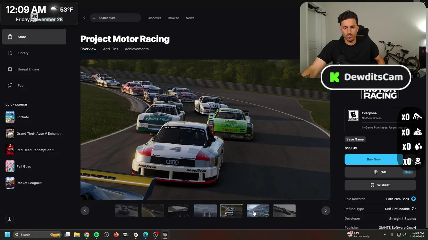
Task: Click the magnifier icon in store search
Action: 94,18
